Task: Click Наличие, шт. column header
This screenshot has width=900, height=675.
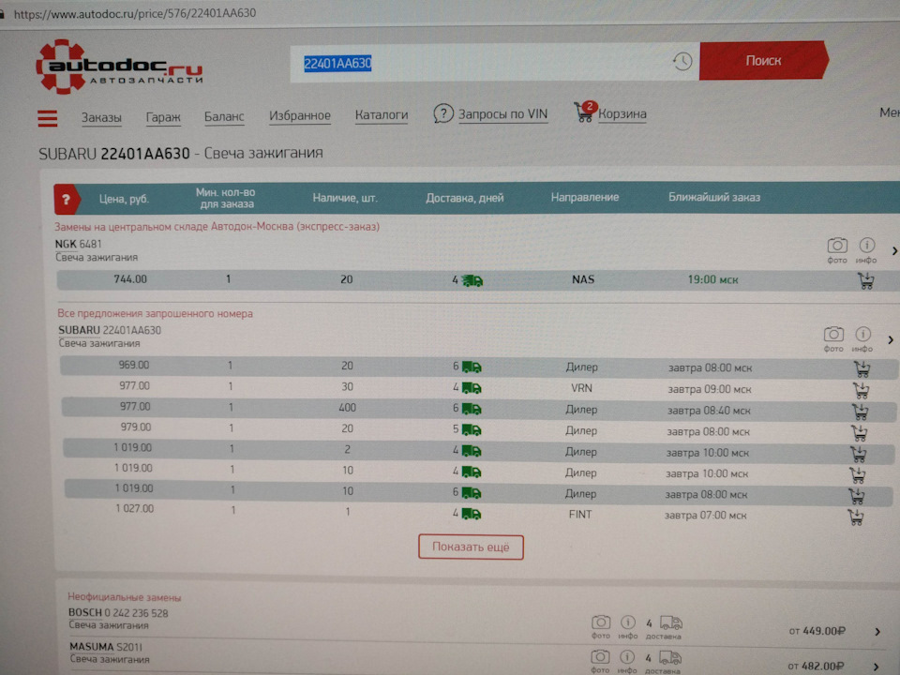Action: [x=344, y=198]
